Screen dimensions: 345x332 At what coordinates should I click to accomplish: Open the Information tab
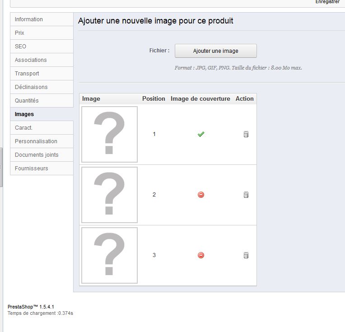pyautogui.click(x=42, y=19)
